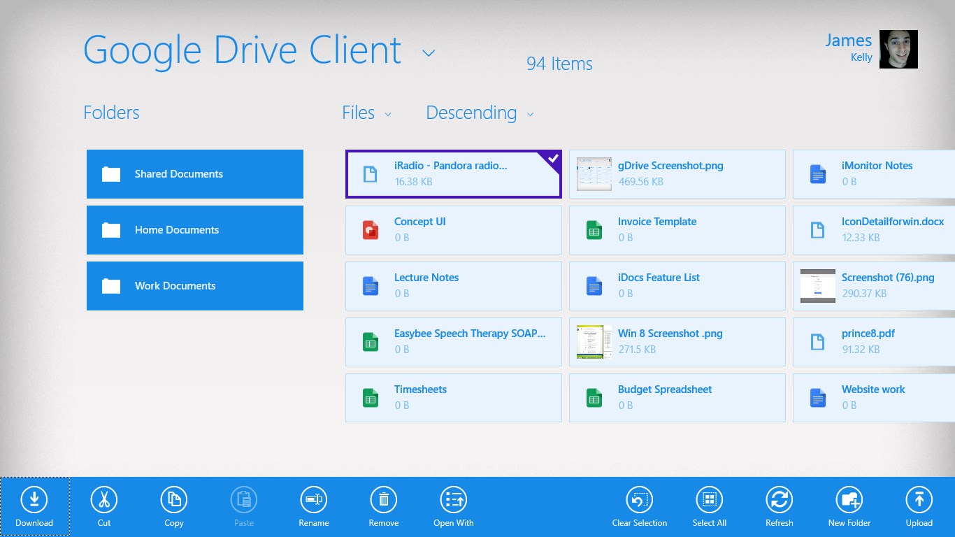Click the 290.37 KB size text

[x=864, y=294]
